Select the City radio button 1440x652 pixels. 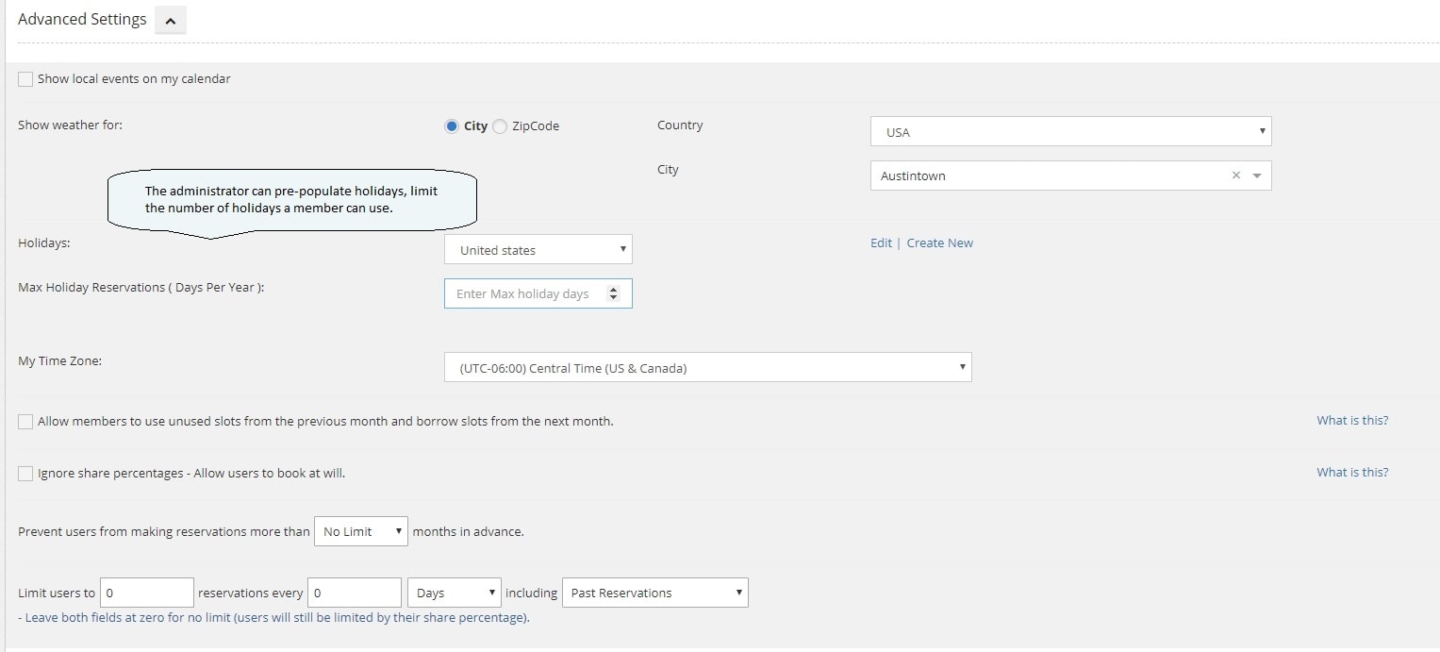point(452,126)
